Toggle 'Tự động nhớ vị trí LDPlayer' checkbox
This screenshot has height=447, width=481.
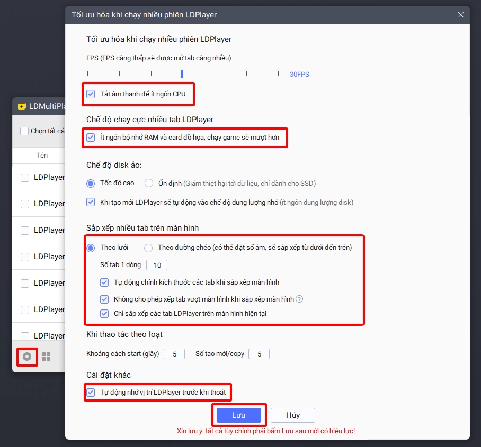click(x=91, y=393)
